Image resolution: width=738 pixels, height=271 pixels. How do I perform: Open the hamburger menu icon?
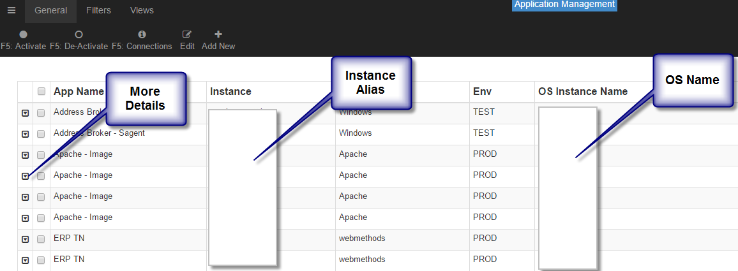click(11, 11)
